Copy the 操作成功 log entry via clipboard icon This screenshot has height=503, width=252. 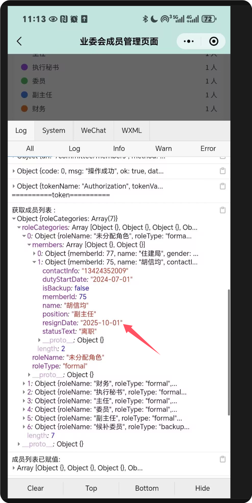(223, 171)
